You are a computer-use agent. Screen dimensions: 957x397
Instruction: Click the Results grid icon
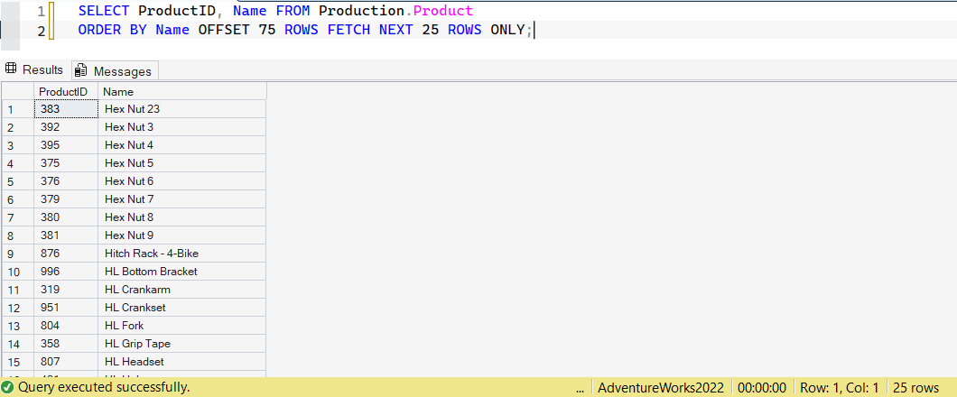[x=10, y=69]
